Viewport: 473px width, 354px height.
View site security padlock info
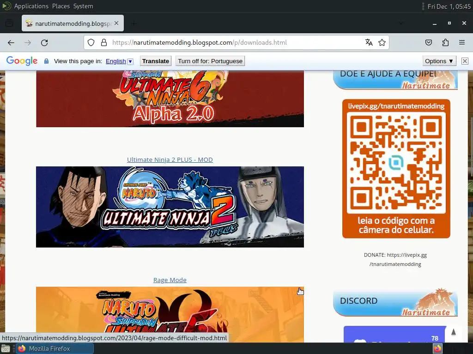click(104, 42)
